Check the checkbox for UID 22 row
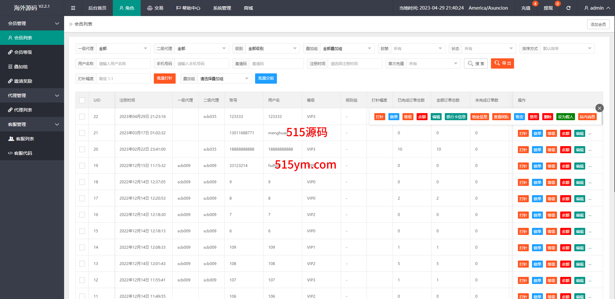 tap(82, 117)
